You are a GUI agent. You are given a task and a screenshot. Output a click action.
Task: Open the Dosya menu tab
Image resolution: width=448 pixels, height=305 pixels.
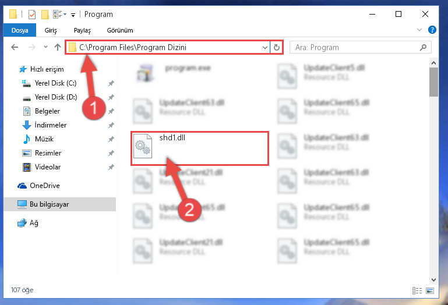click(20, 30)
